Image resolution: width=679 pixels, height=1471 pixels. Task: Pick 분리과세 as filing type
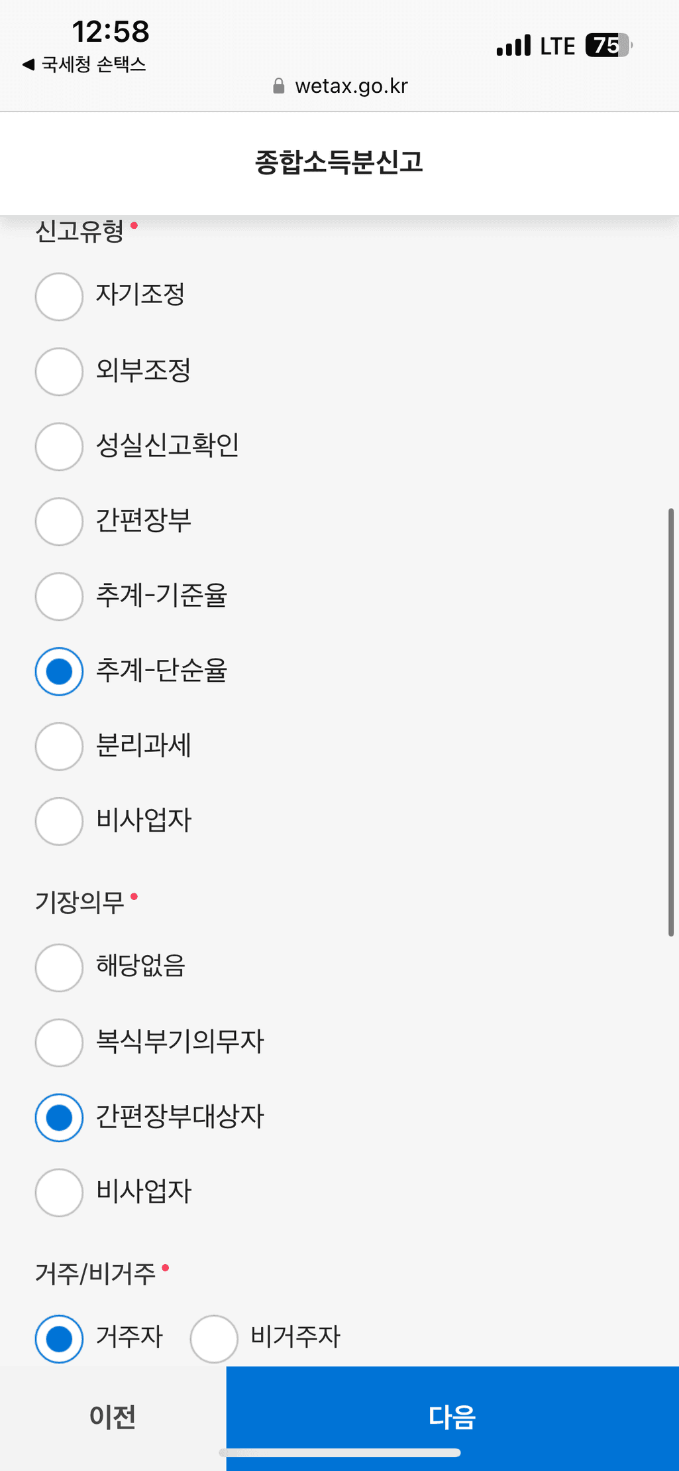click(x=59, y=746)
